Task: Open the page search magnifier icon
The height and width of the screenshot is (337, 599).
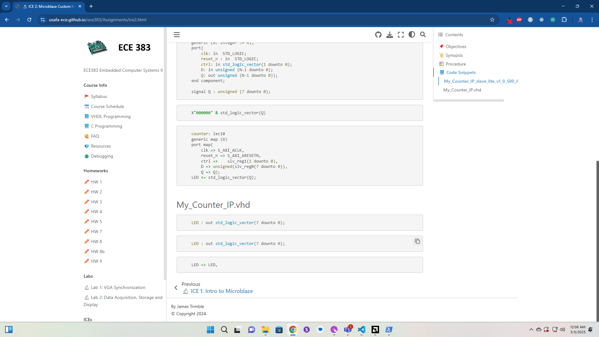Action: pos(423,35)
